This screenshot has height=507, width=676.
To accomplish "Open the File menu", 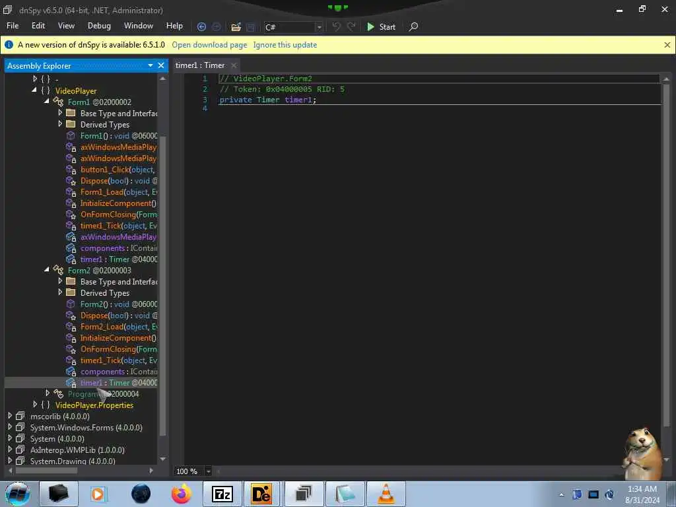I will [13, 26].
